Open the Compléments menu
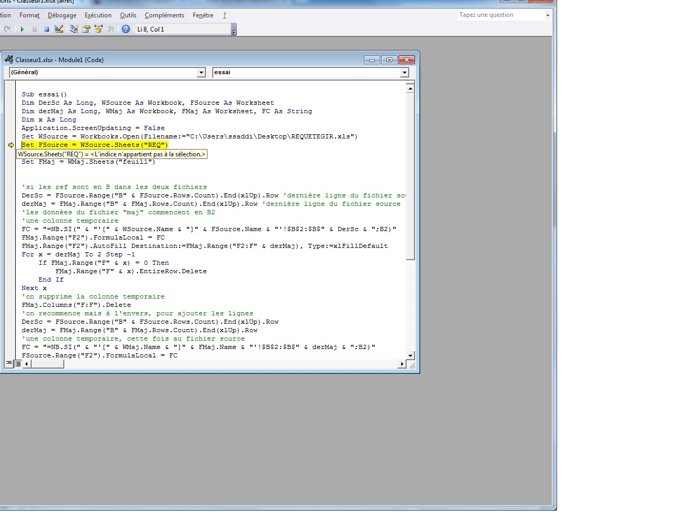 coord(164,15)
